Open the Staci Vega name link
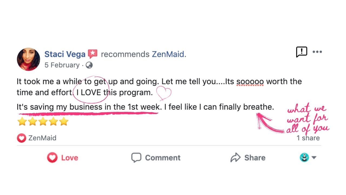The height and width of the screenshot is (195, 346). [65, 54]
